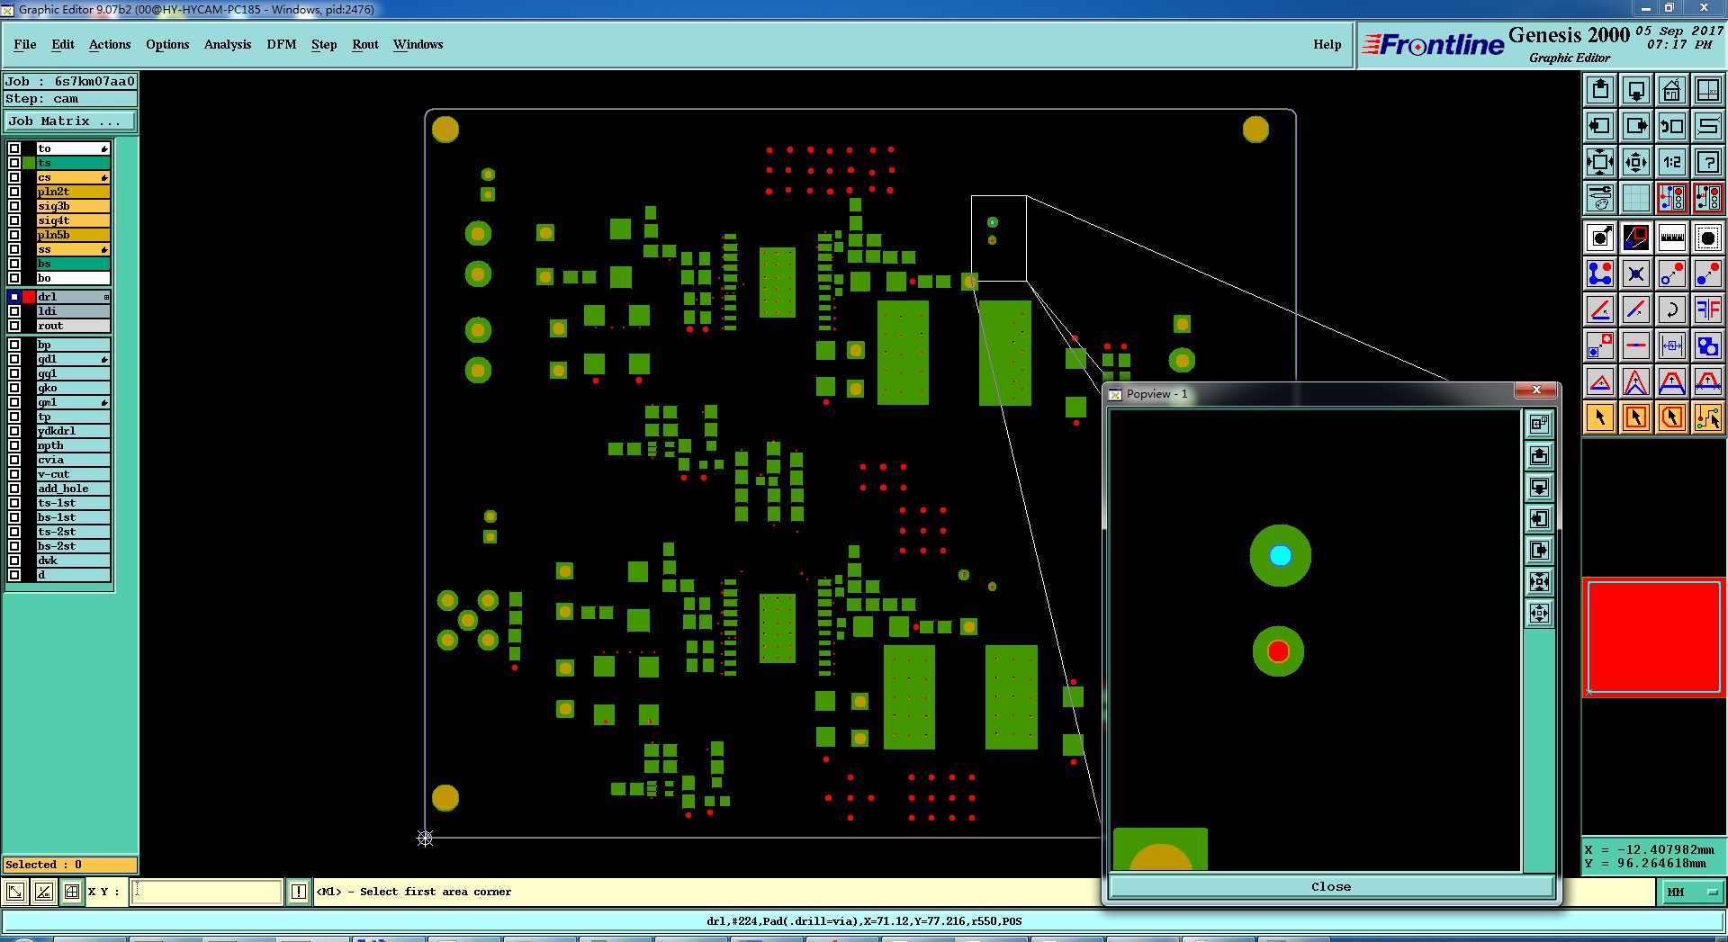Click the zoom in icon in Popview
The height and width of the screenshot is (942, 1728).
pos(1540,582)
